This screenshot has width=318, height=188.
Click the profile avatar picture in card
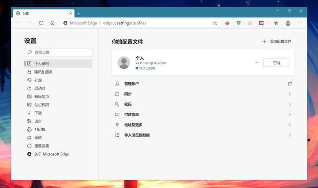click(x=124, y=63)
